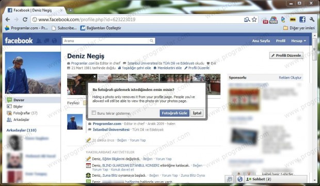Click the chat bar applications icon
Image resolution: width=320 pixels, height=186 pixels.
tap(230, 179)
